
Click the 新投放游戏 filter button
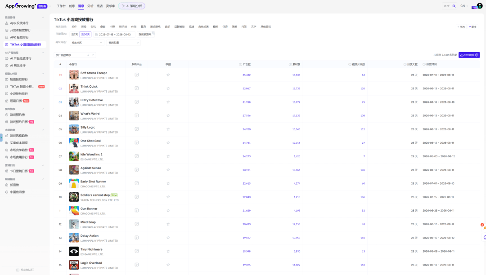click(145, 34)
